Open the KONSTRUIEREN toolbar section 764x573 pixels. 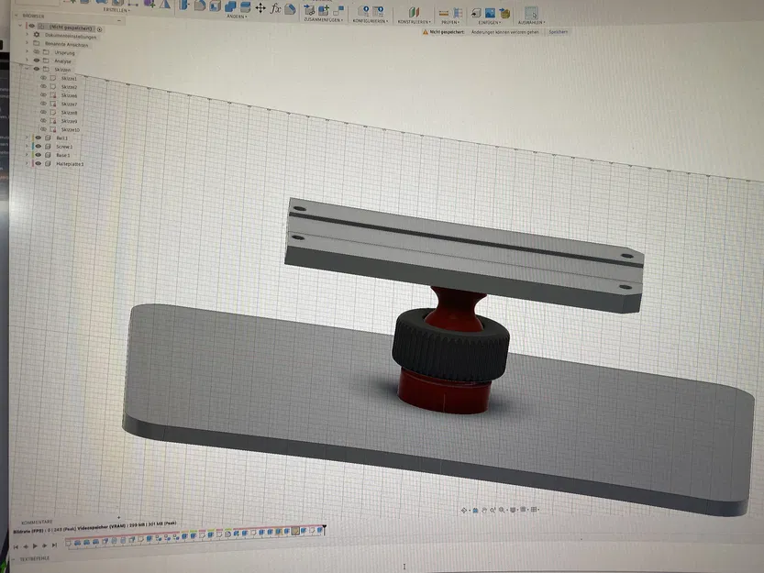click(414, 20)
